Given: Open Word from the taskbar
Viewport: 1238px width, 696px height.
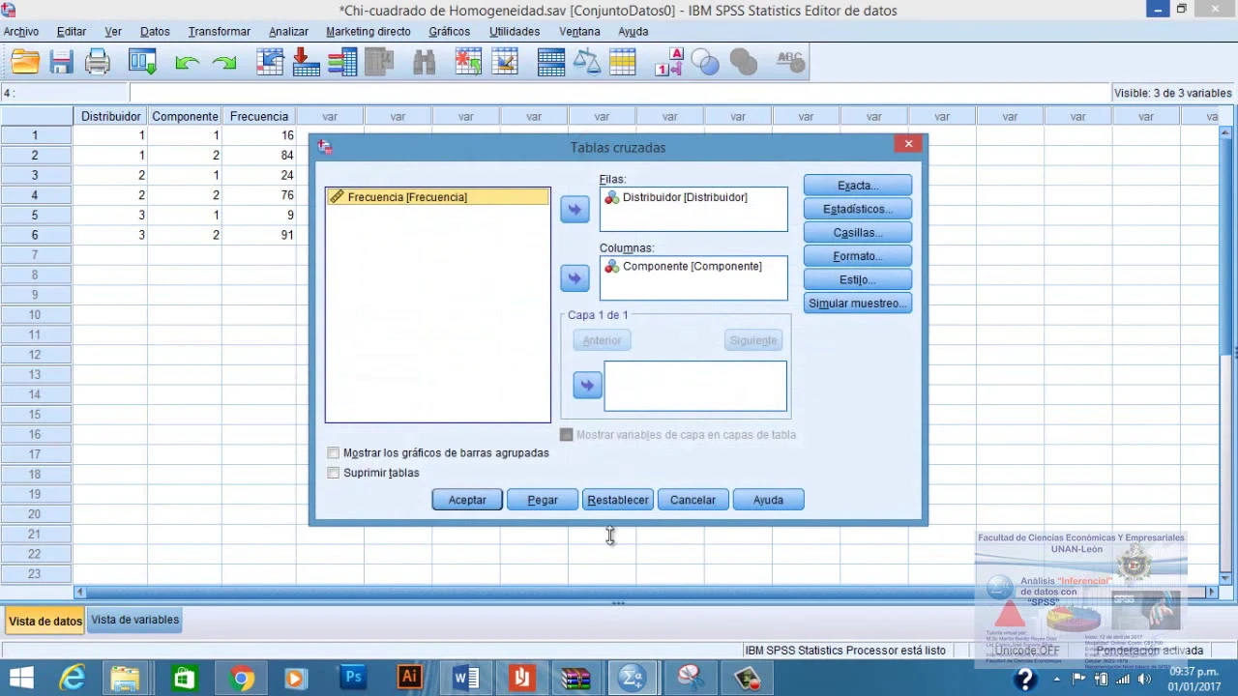Looking at the screenshot, I should pyautogui.click(x=465, y=678).
